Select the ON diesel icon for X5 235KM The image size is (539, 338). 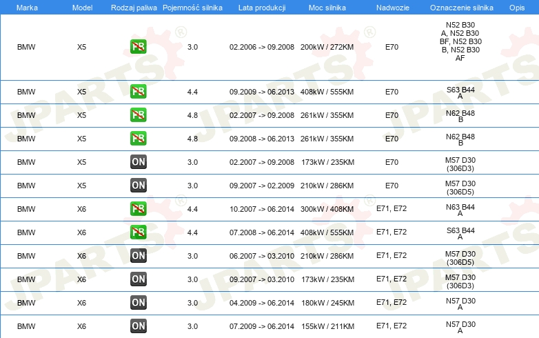(x=138, y=162)
